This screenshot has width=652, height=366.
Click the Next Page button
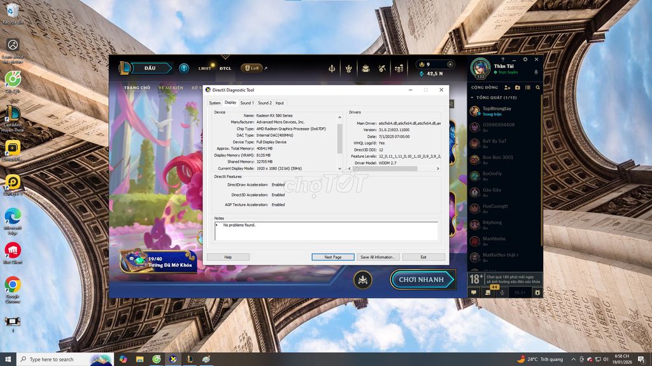pos(332,257)
